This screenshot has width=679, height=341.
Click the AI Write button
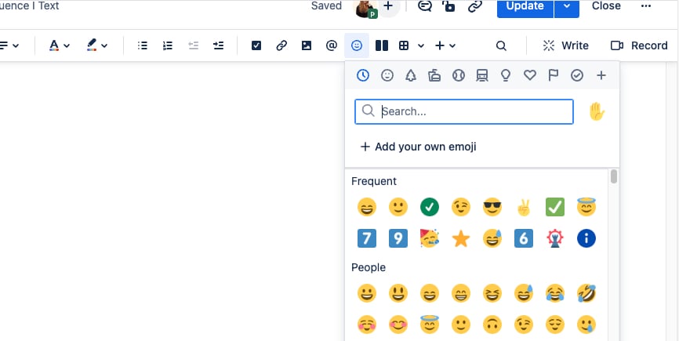click(565, 45)
